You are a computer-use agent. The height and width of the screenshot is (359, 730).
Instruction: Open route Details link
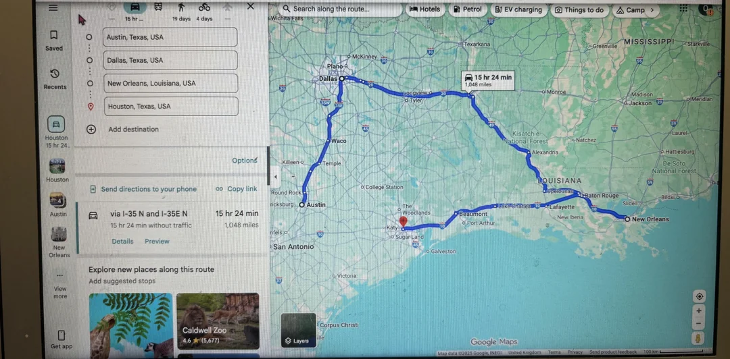click(x=122, y=241)
